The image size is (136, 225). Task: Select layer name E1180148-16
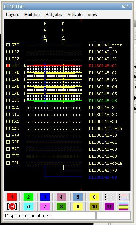tap(103, 101)
